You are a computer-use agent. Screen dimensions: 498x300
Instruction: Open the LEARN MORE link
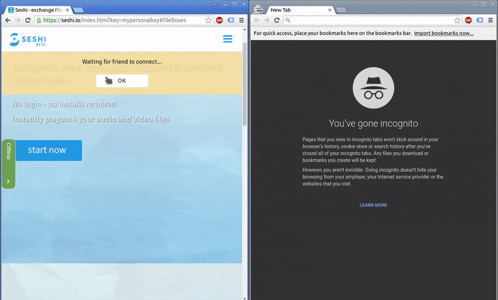click(373, 205)
